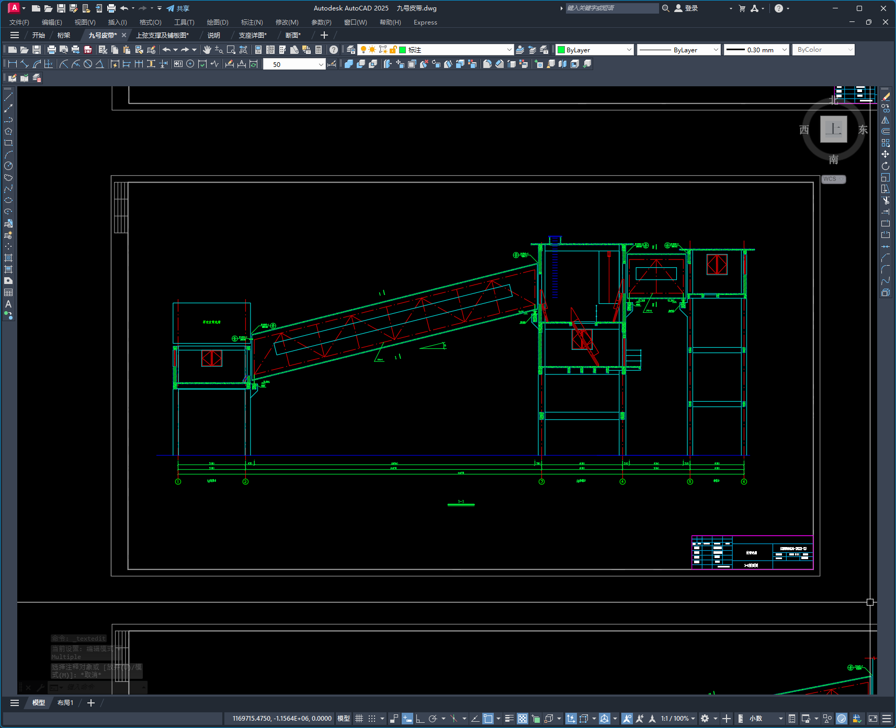Toggle dynamic input in status bar
The width and height of the screenshot is (896, 728).
(x=407, y=719)
